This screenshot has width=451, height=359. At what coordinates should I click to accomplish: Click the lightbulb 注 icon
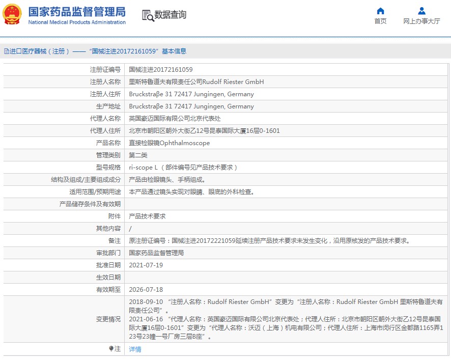point(111,349)
